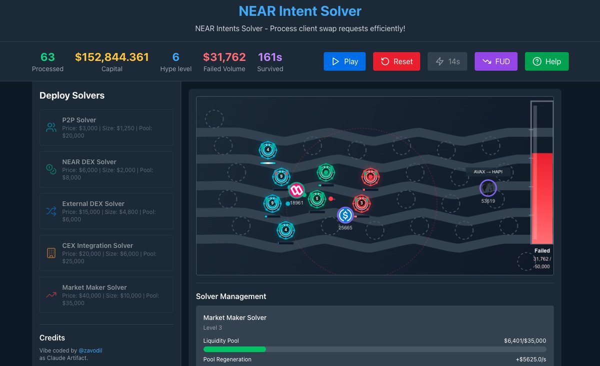Select the cyan level-4 solver with glowing bar
The image size is (600, 366).
268,149
